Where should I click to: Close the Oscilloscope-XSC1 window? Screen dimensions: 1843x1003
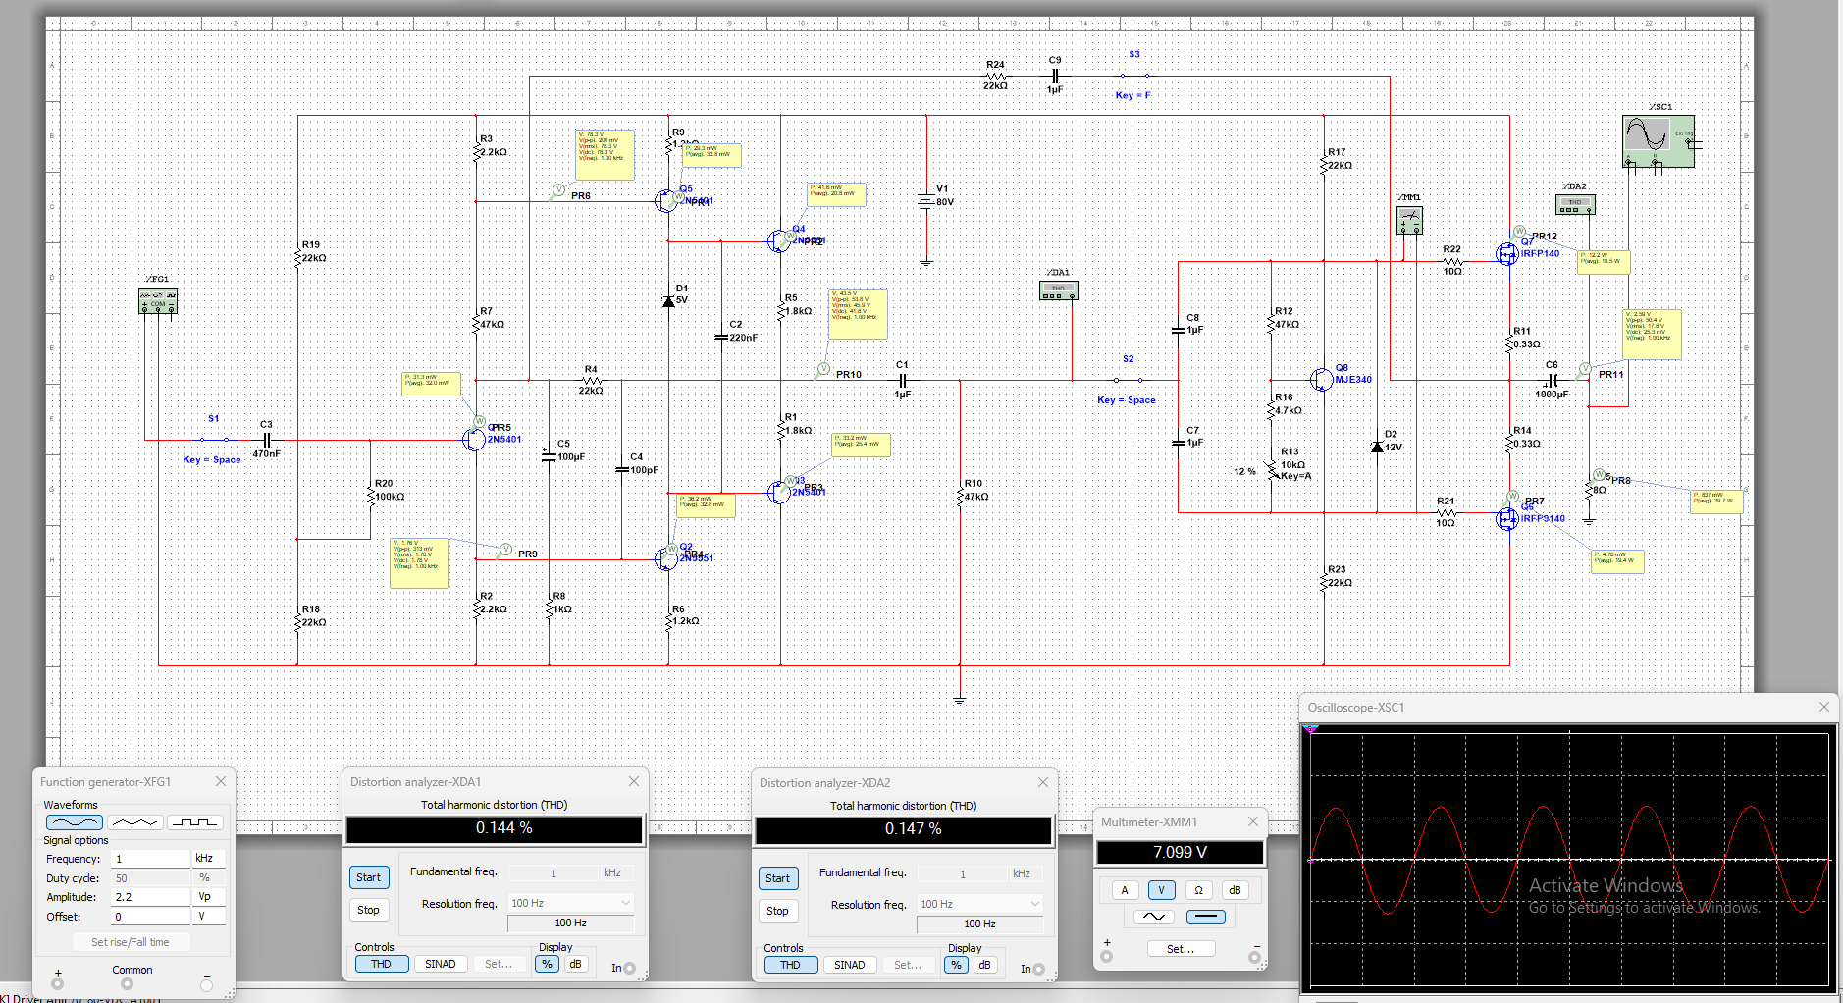tap(1824, 707)
